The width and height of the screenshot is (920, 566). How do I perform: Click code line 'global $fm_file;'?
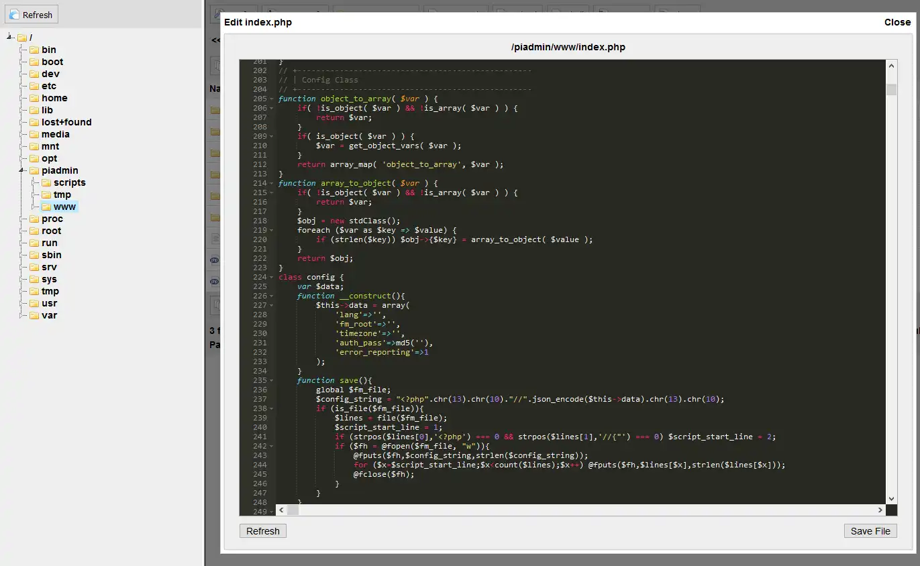tap(353, 390)
